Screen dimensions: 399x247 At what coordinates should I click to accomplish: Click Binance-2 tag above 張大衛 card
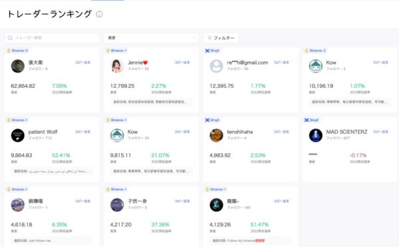pos(17,51)
